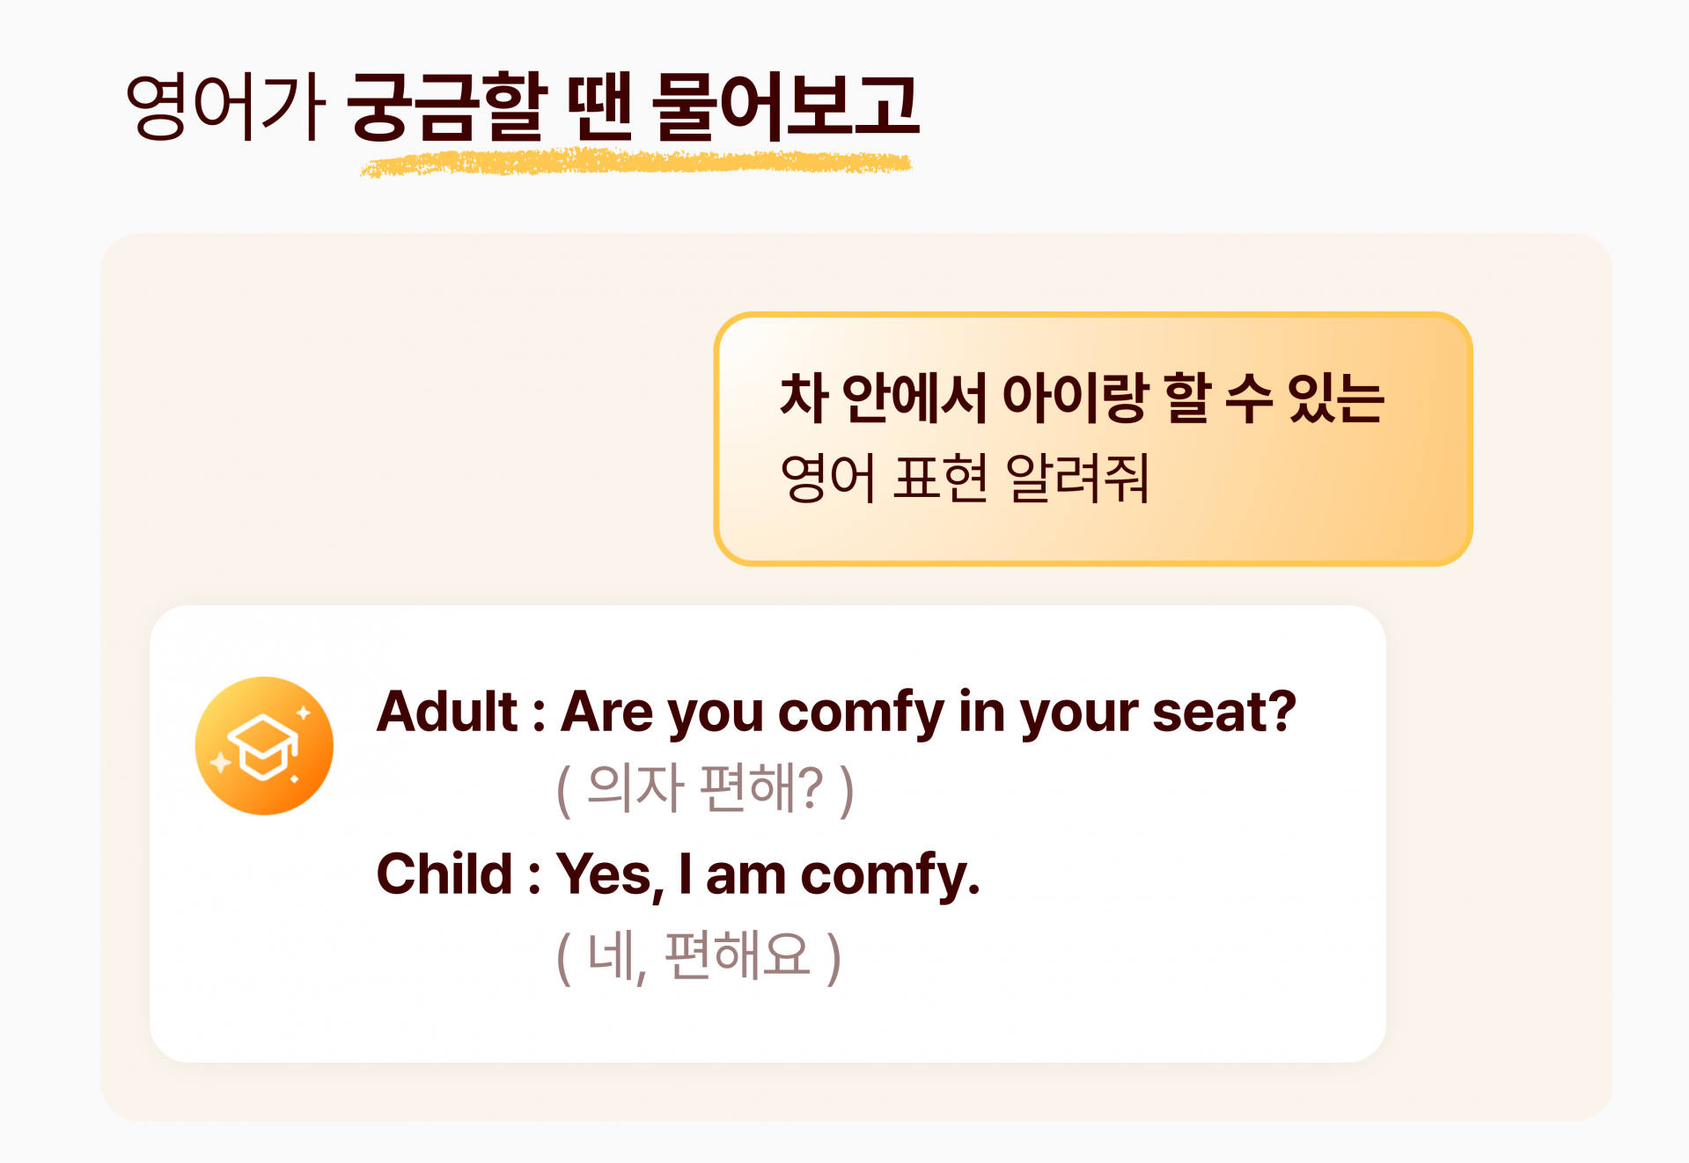The image size is (1689, 1163).
Task: Click the word "seat?" in the Adult line
Action: pyautogui.click(x=1224, y=711)
